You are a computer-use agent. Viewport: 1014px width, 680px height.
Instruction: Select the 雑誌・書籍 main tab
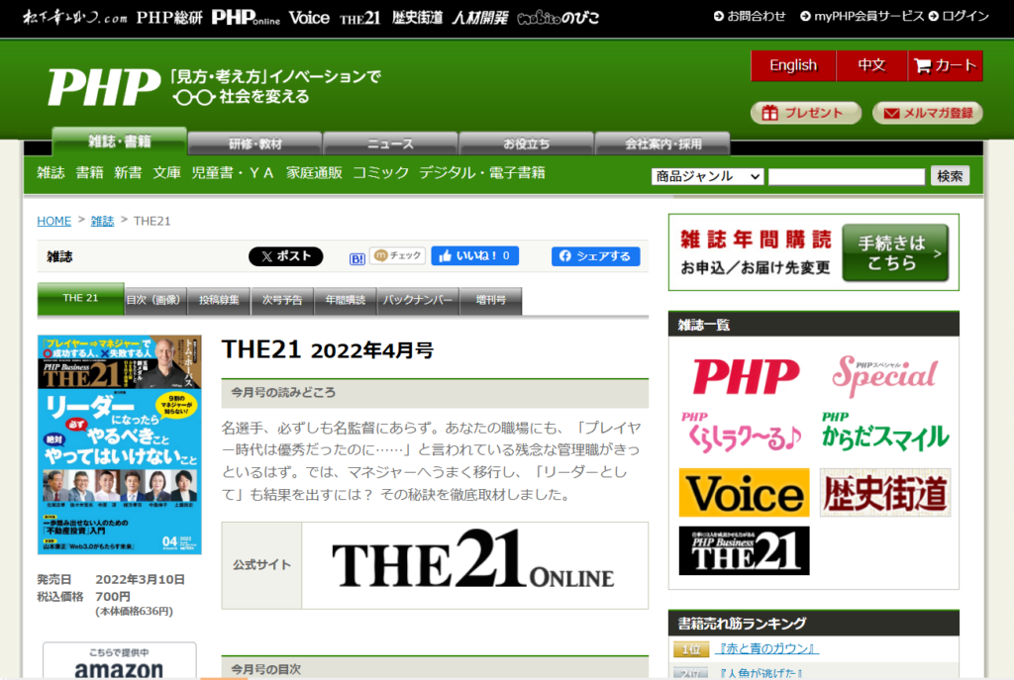[120, 142]
